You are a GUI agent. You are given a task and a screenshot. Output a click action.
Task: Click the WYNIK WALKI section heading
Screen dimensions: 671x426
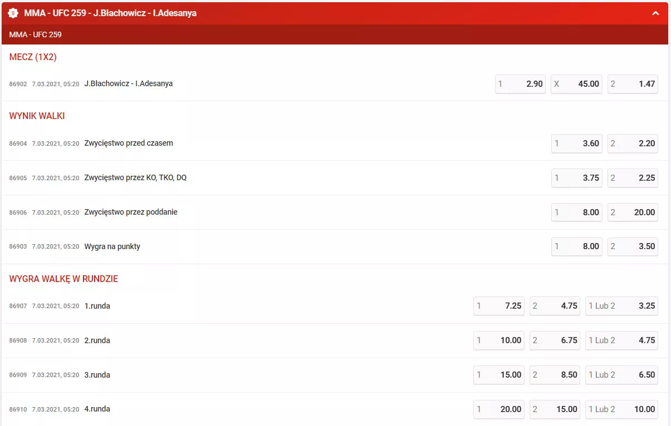click(37, 116)
